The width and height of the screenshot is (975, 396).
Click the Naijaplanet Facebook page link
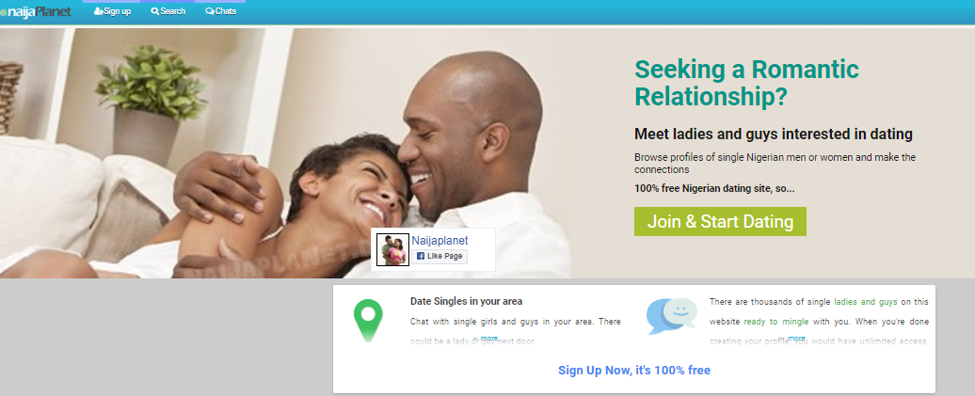(440, 241)
